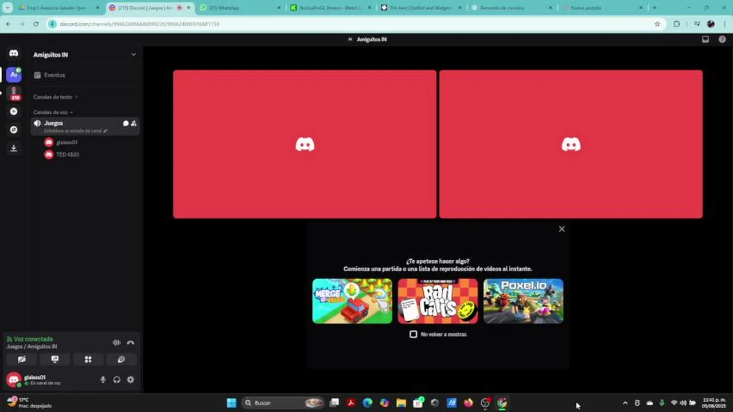The image size is (733, 412).
Task: Open Eventos in the channel list
Action: coord(85,75)
